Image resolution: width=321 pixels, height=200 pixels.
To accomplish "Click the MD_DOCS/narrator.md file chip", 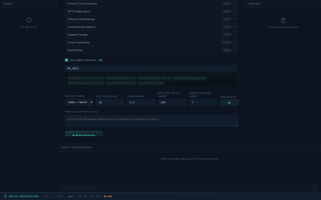I will tap(151, 83).
